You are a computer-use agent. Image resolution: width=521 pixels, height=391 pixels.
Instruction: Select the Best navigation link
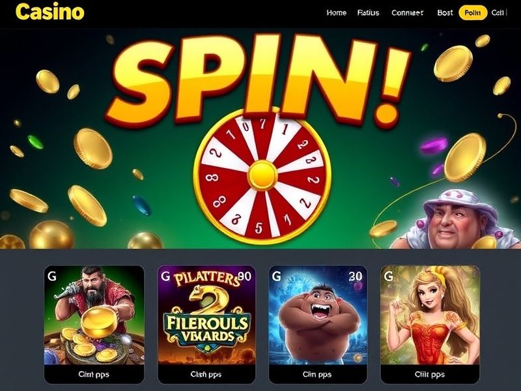[x=445, y=12]
